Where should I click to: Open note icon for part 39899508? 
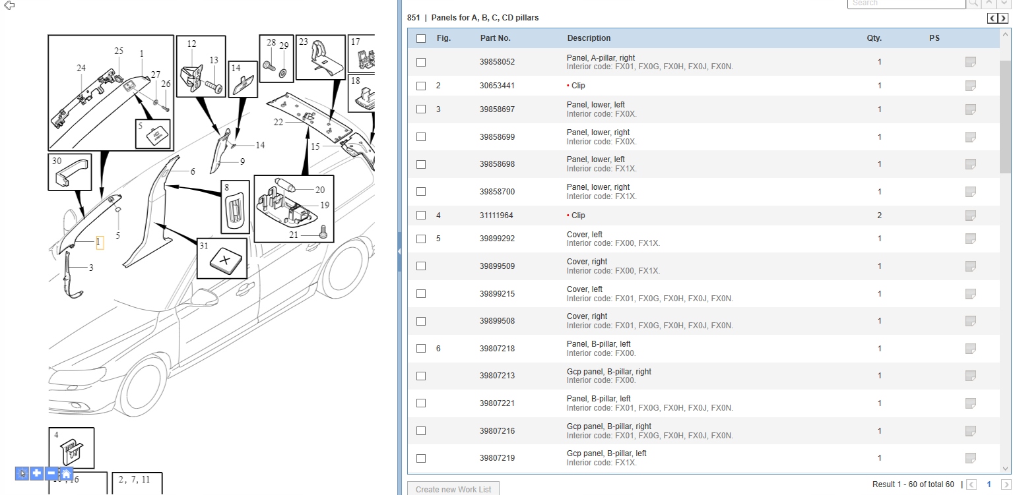click(x=970, y=321)
